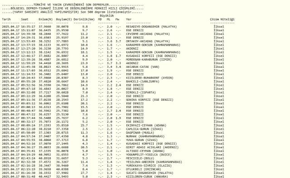Select place KIZILOREN-CUBUK (ANKARA)

click(147, 177)
